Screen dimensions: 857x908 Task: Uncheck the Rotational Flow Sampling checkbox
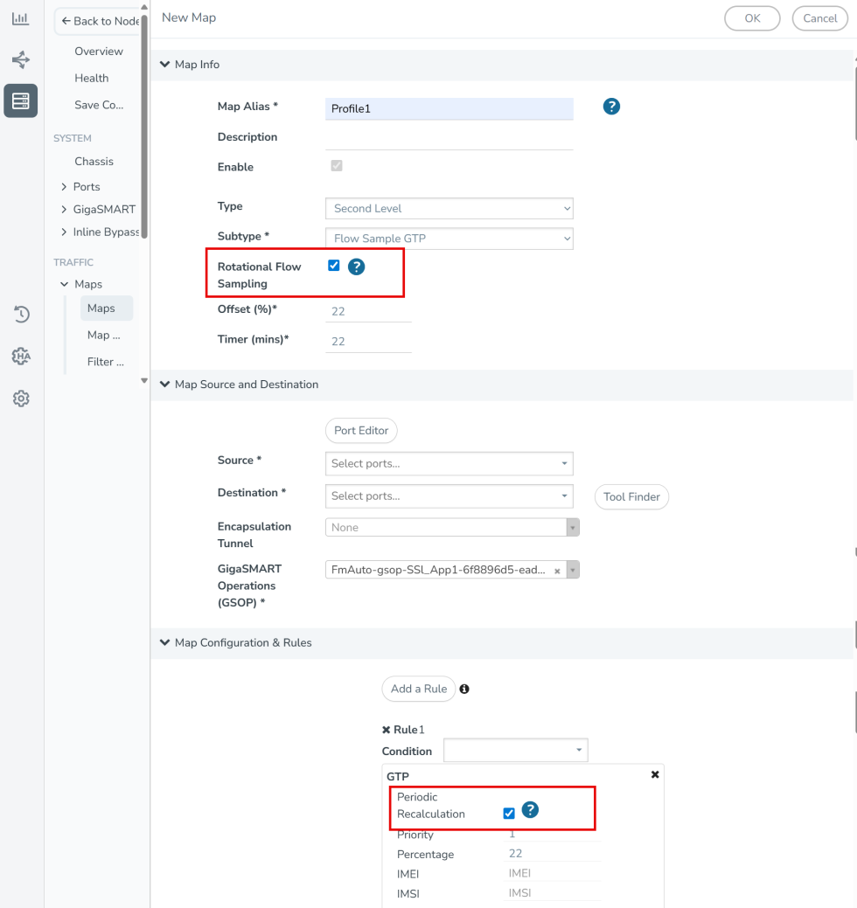333,266
